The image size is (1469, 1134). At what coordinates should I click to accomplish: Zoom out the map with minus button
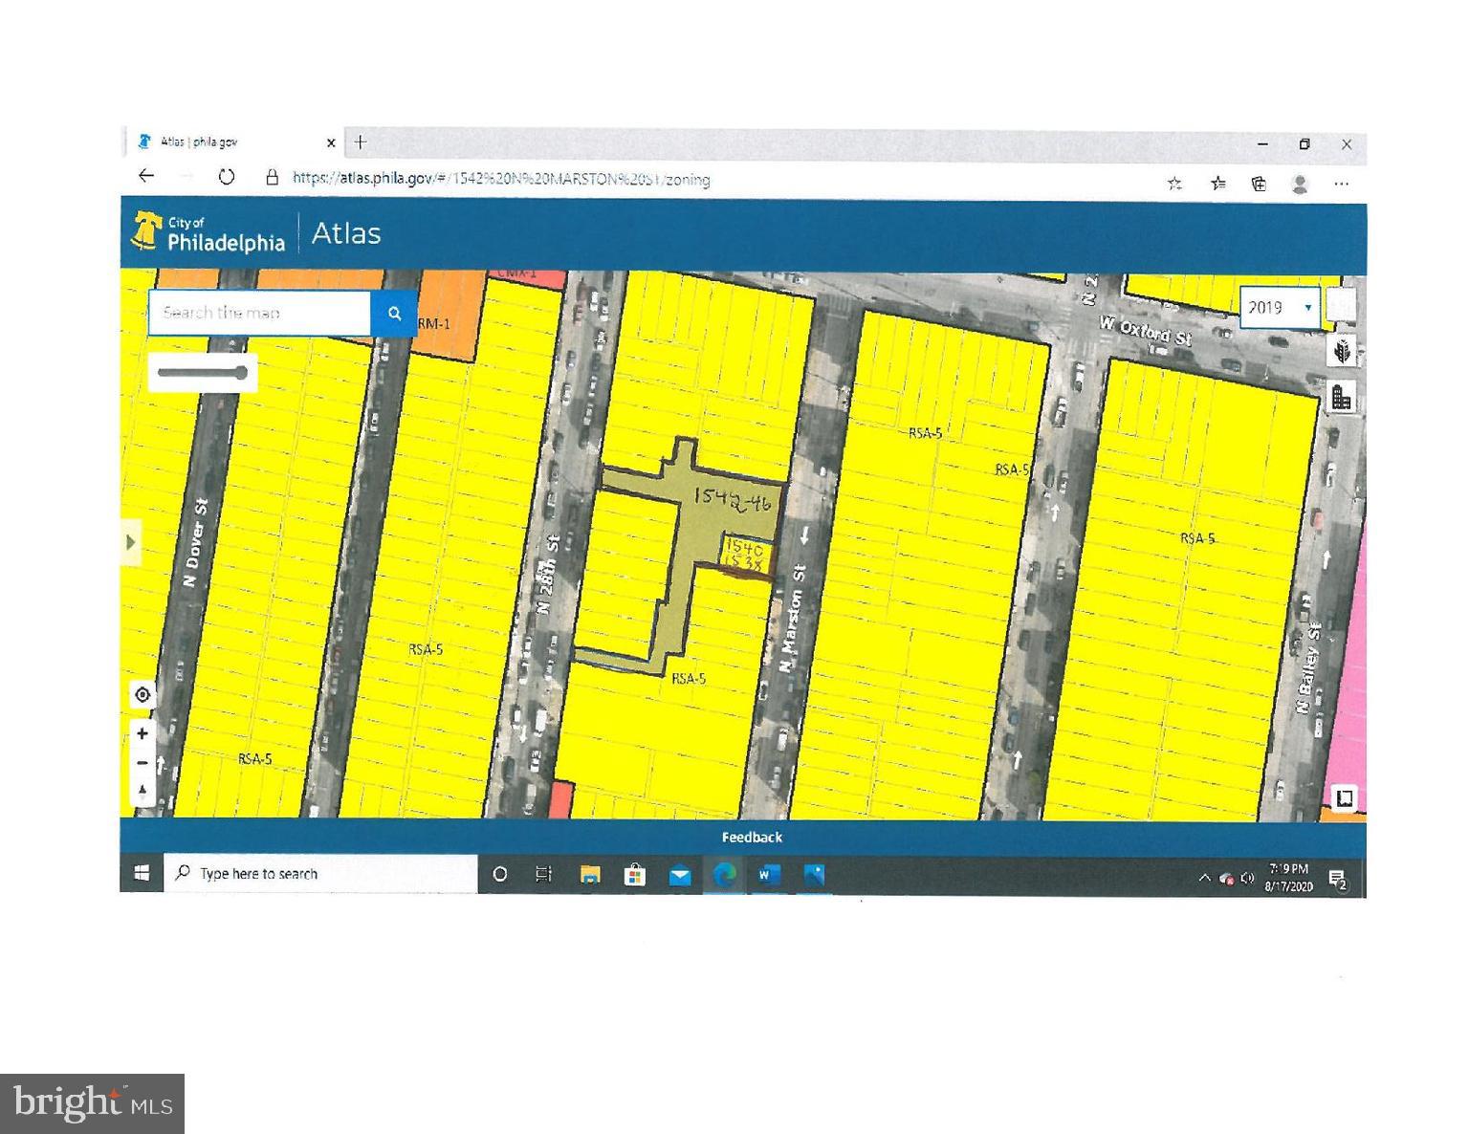pyautogui.click(x=143, y=763)
